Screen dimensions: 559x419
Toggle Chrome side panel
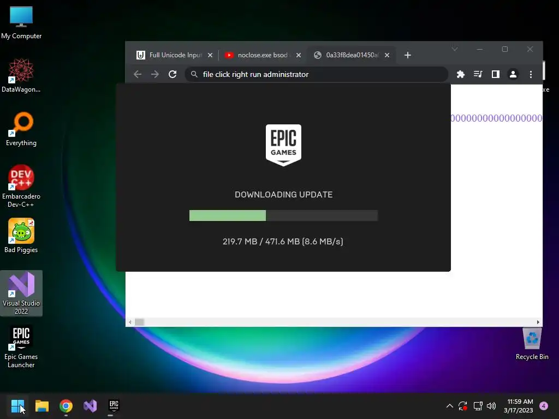495,74
